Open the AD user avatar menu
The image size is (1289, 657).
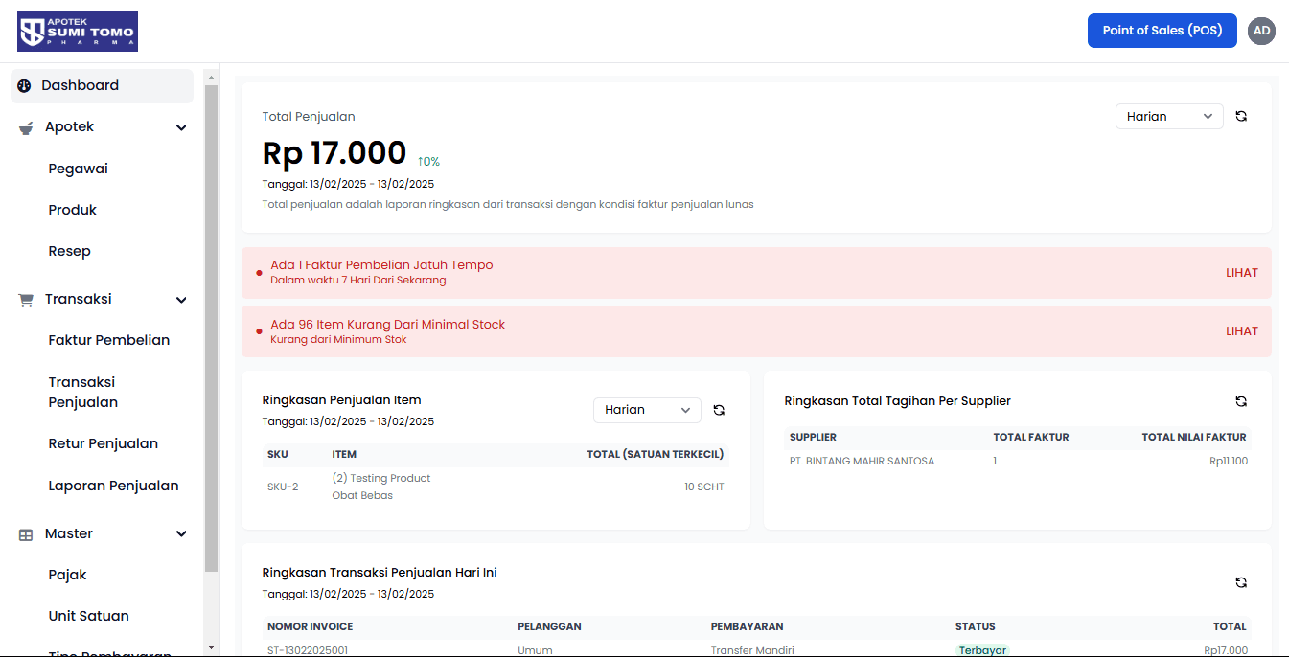coord(1261,31)
